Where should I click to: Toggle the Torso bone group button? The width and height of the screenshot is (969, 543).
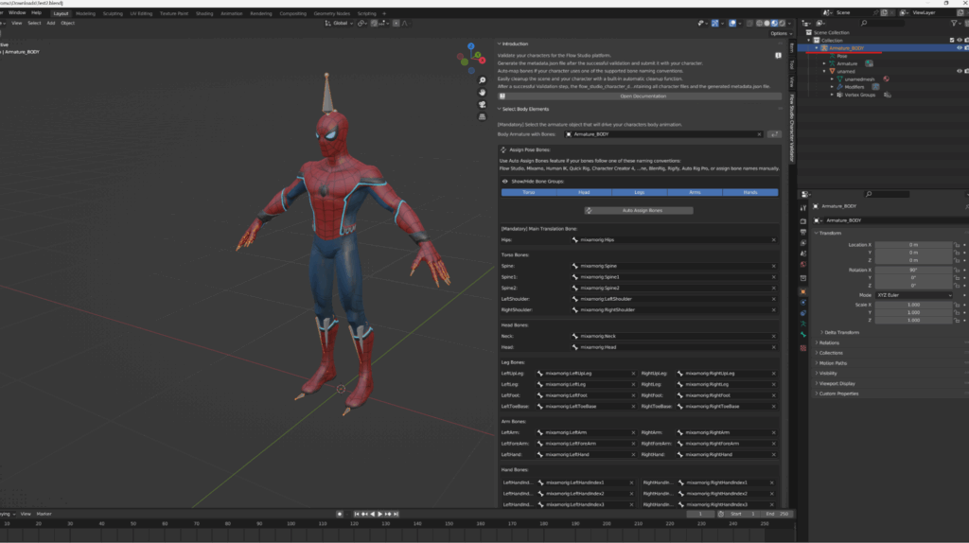[529, 193]
